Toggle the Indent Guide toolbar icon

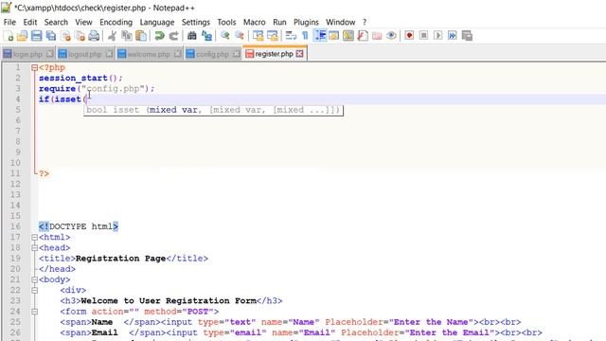tap(320, 36)
